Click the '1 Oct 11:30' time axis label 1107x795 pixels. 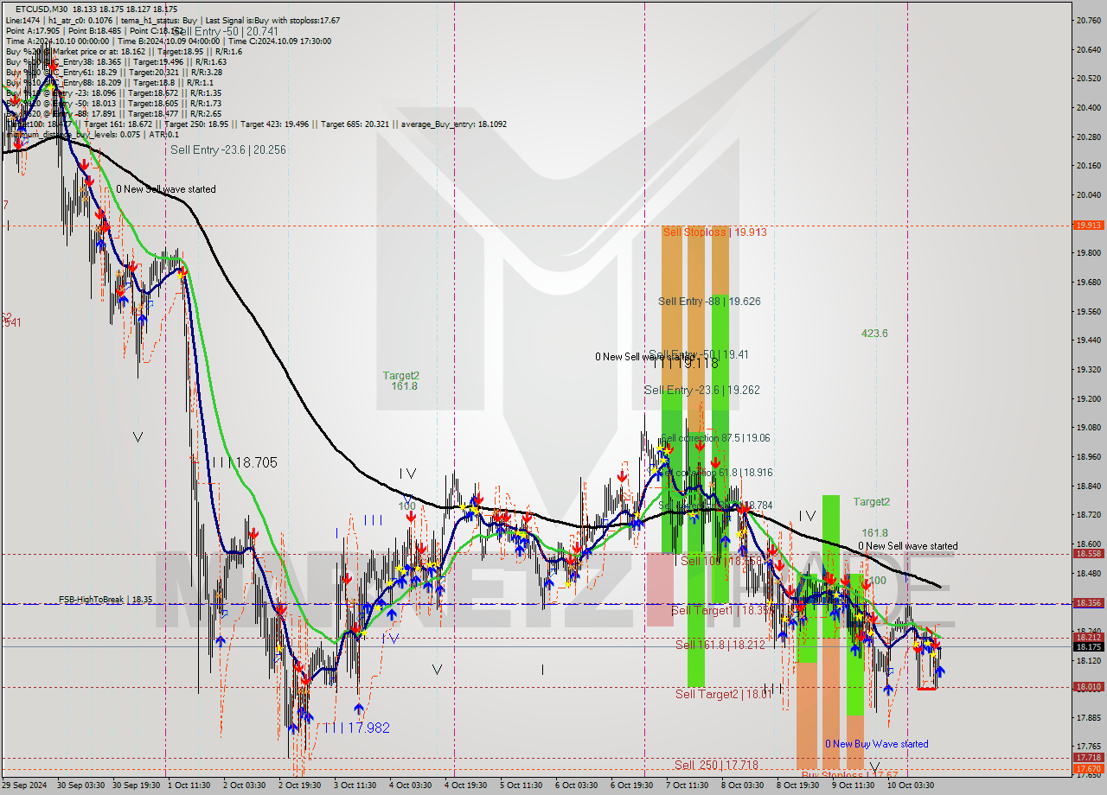189,785
